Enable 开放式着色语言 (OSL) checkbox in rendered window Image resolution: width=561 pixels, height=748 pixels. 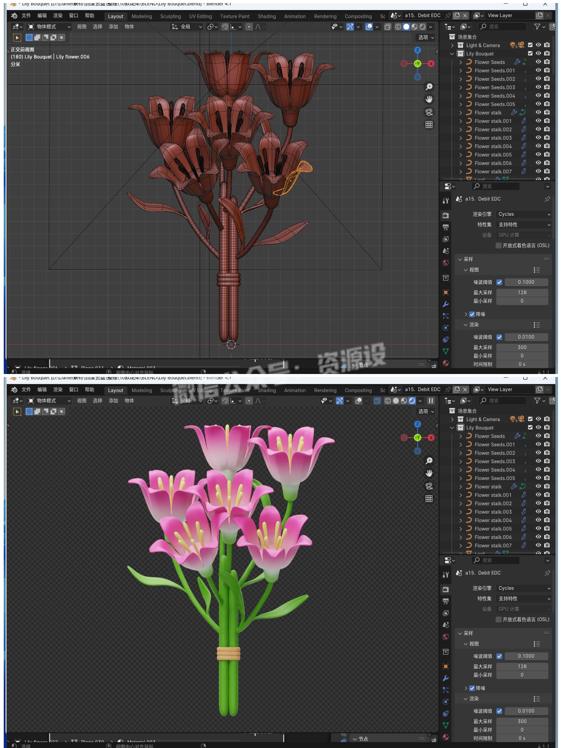[498, 619]
